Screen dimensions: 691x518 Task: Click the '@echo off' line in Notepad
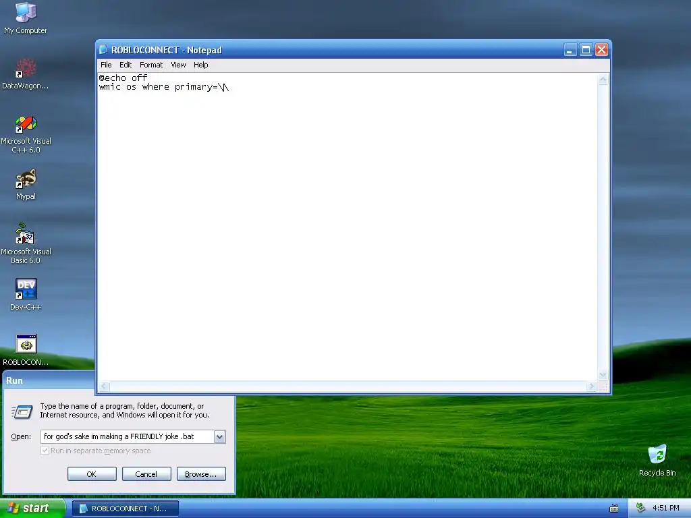click(123, 78)
